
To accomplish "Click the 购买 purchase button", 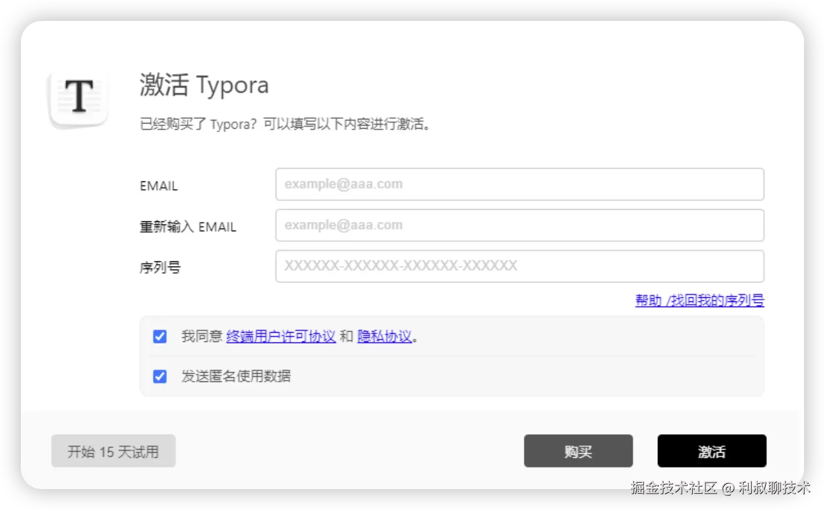I will (x=578, y=451).
